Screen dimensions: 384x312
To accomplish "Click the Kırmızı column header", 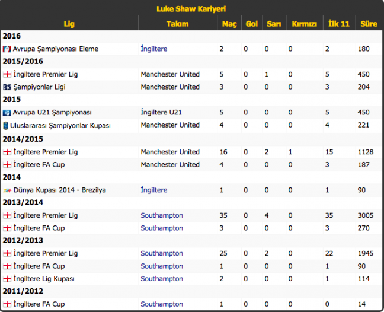I will [304, 24].
